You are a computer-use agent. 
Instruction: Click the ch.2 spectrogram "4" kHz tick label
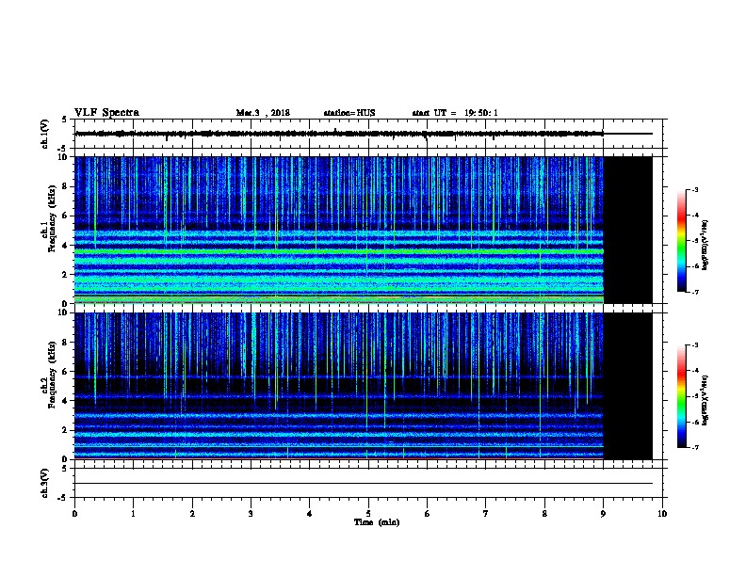[65, 401]
